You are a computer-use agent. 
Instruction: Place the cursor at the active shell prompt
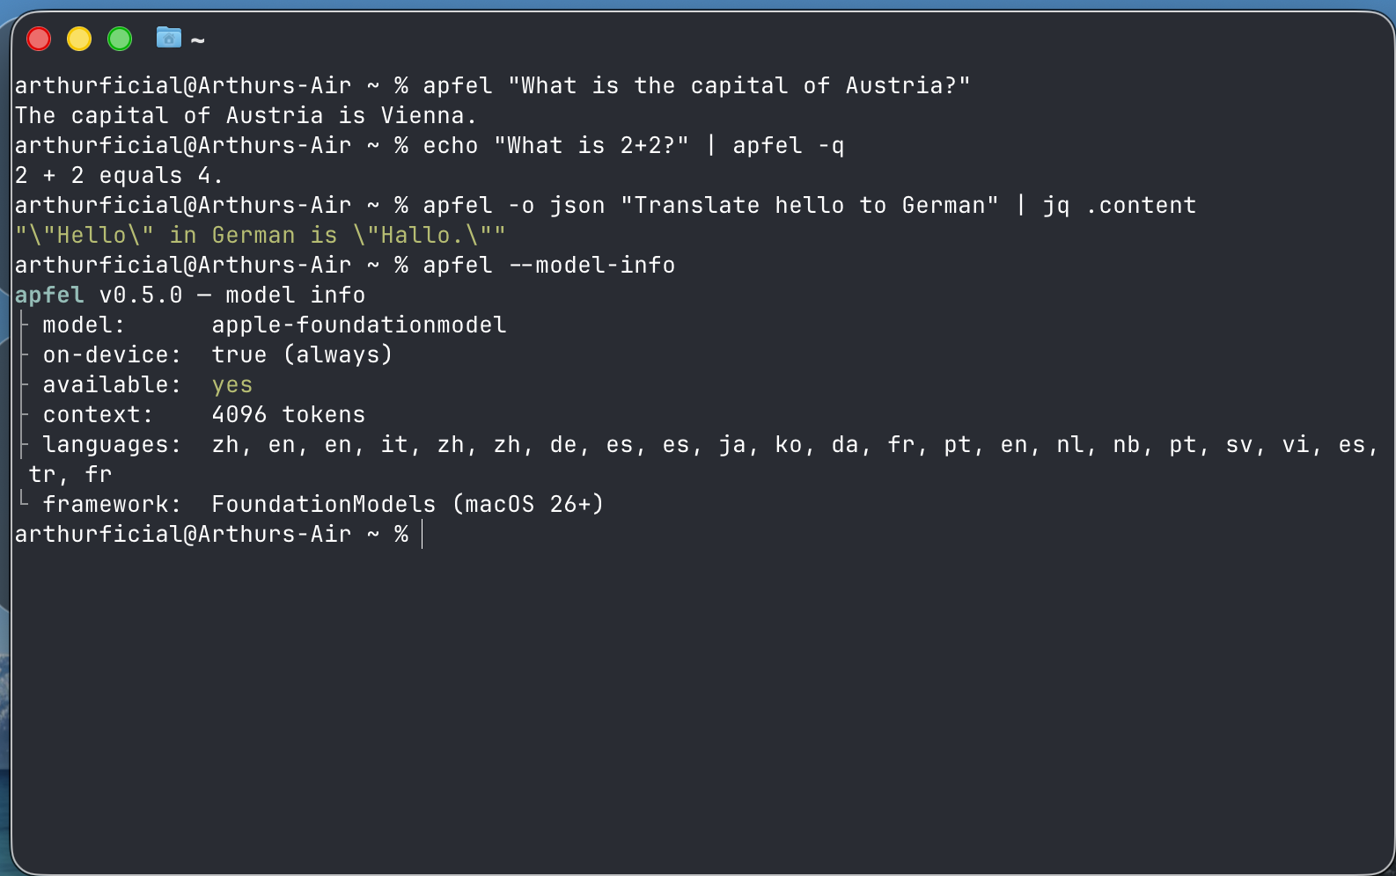[422, 534]
